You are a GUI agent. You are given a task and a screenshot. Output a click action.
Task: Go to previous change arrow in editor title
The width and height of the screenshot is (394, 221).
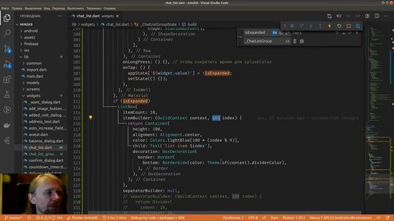pos(339,16)
